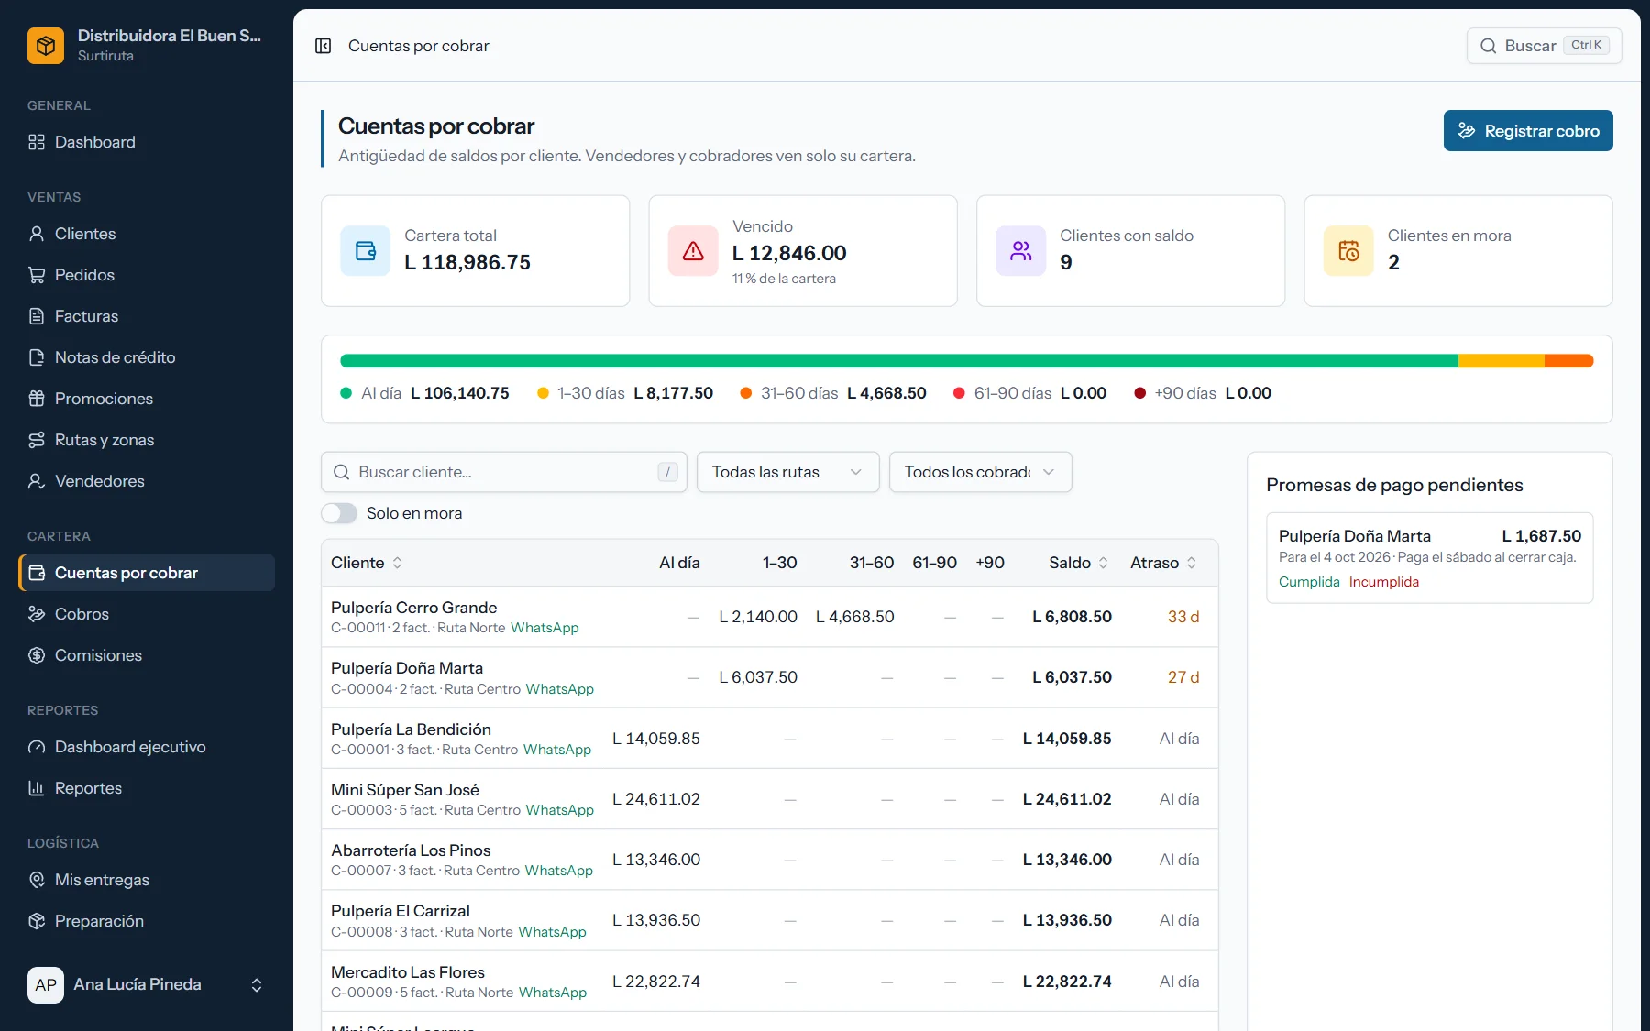Open Mis entregas
Screen dimensions: 1650x1031
(x=147, y=880)
